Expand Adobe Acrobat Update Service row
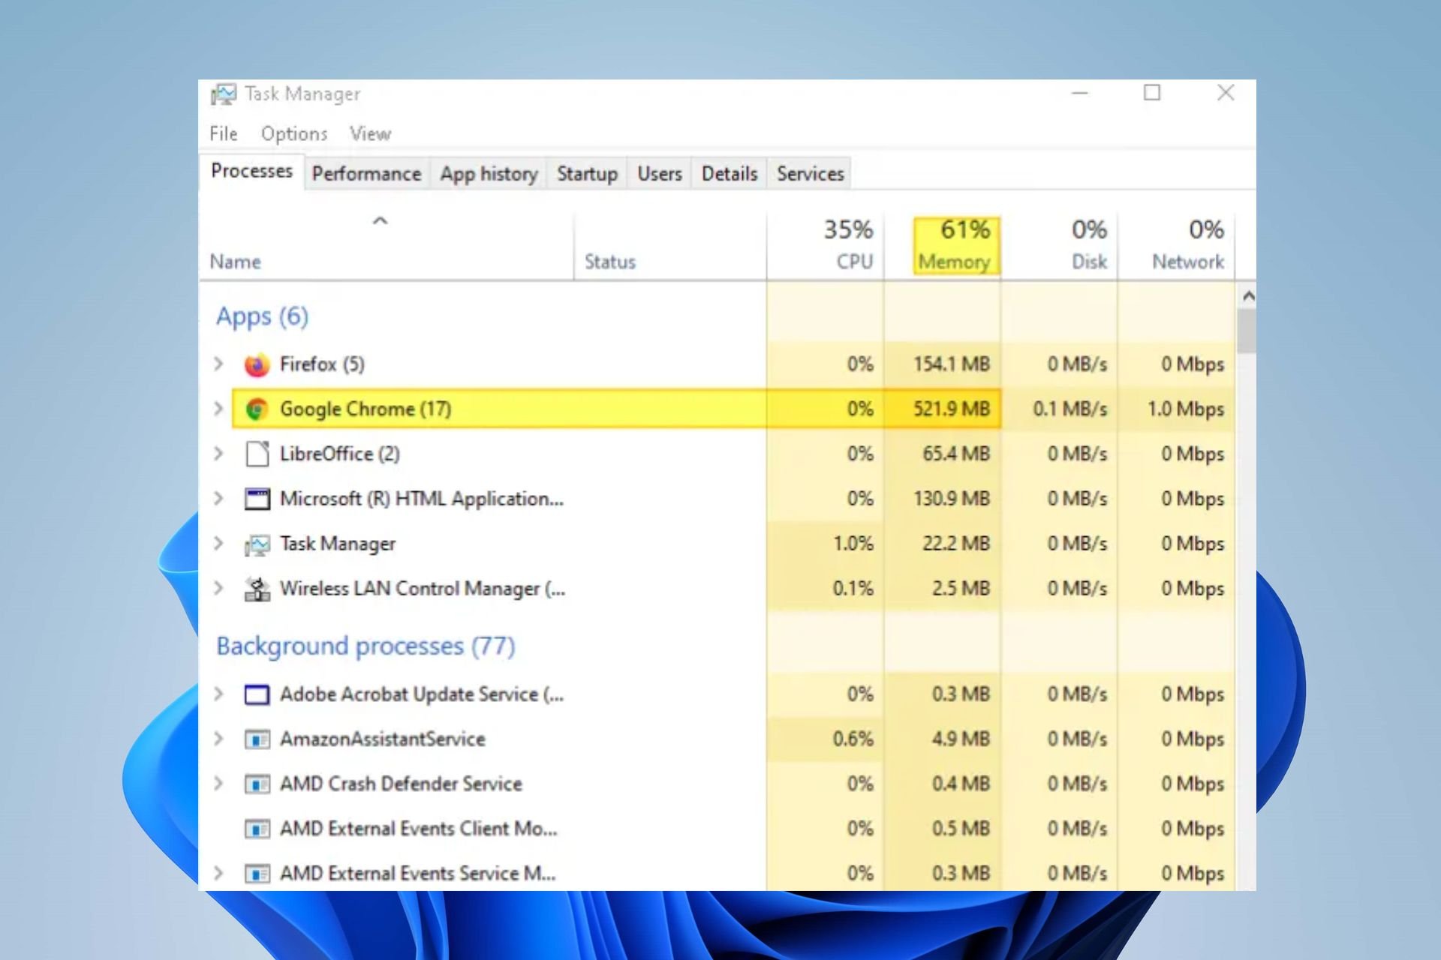The image size is (1441, 960). (218, 694)
